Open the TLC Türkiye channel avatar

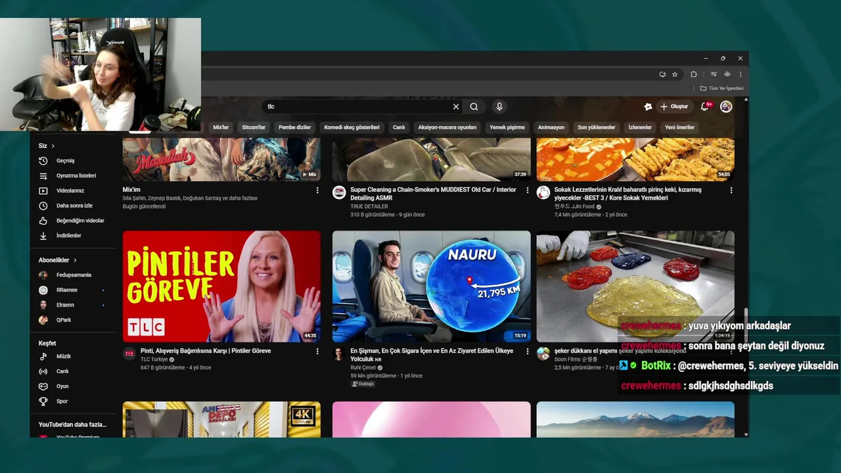pos(129,353)
